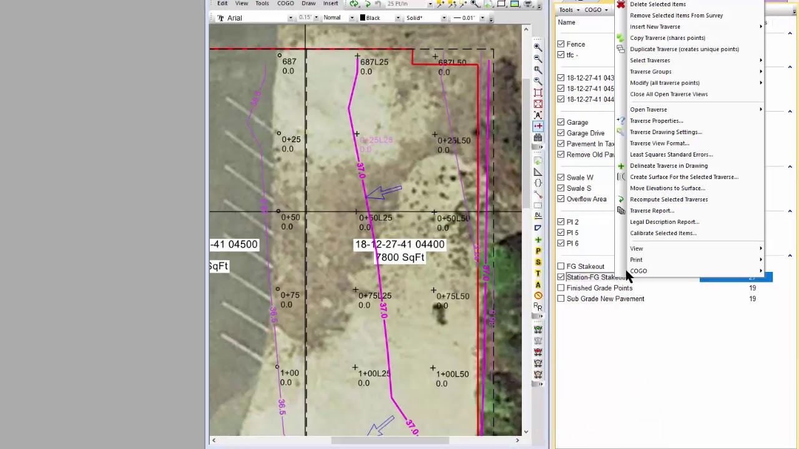Select the zoom in tool in side toolbar

tap(538, 47)
